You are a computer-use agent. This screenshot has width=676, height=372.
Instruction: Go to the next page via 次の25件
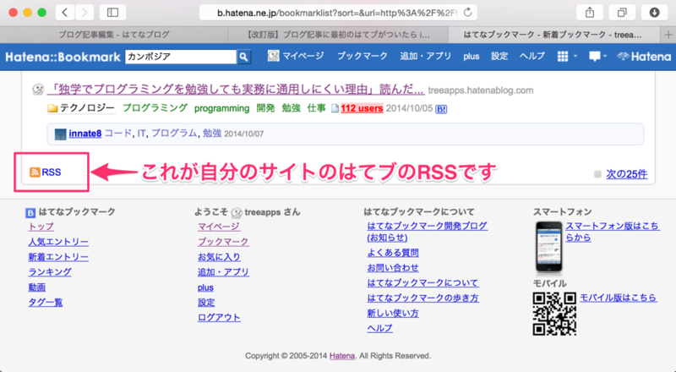coord(626,174)
